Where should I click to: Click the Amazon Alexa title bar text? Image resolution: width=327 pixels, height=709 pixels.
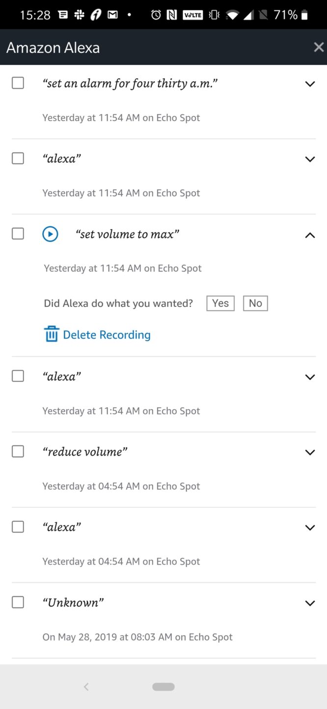[x=53, y=47]
